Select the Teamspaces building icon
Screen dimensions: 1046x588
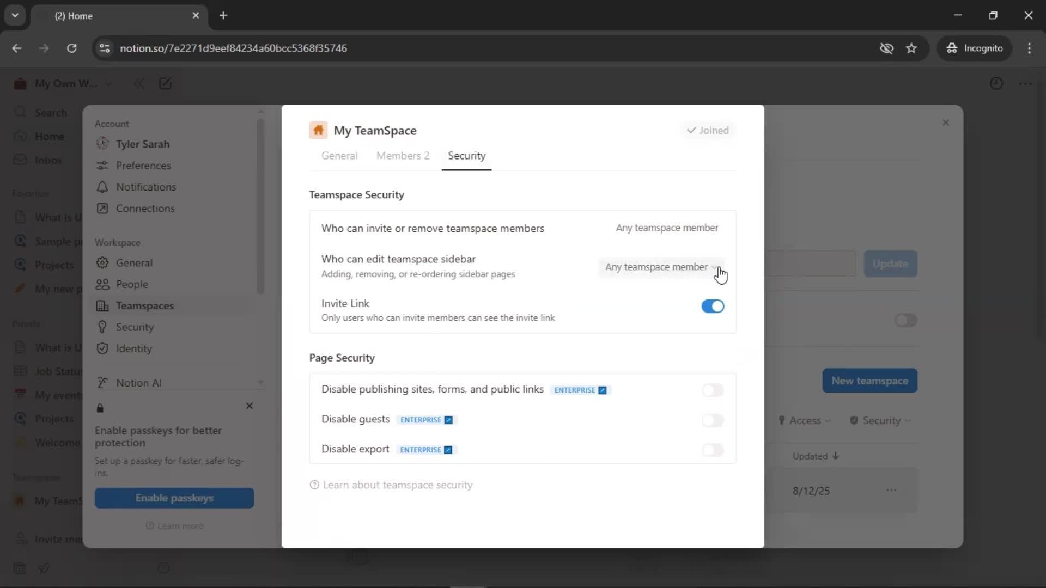pyautogui.click(x=102, y=306)
